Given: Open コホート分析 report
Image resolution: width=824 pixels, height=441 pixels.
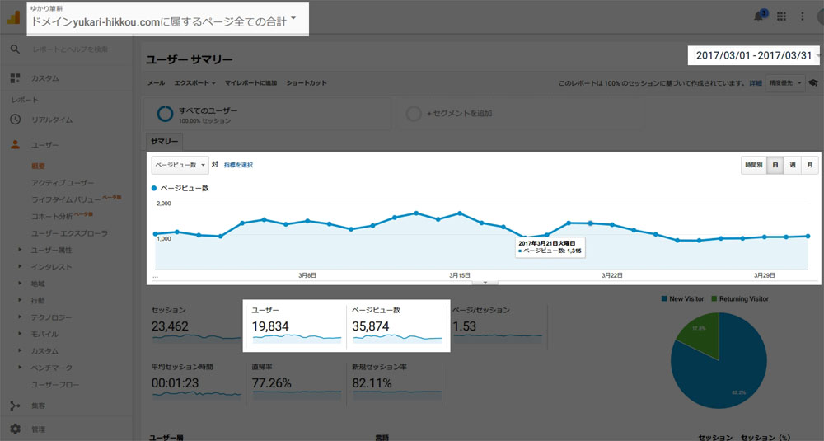Looking at the screenshot, I should click(x=51, y=217).
